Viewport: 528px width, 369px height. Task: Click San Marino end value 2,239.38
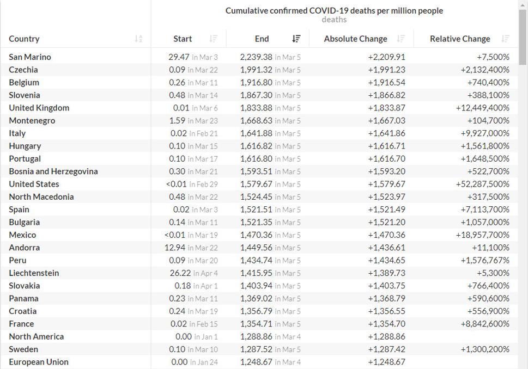click(x=256, y=57)
